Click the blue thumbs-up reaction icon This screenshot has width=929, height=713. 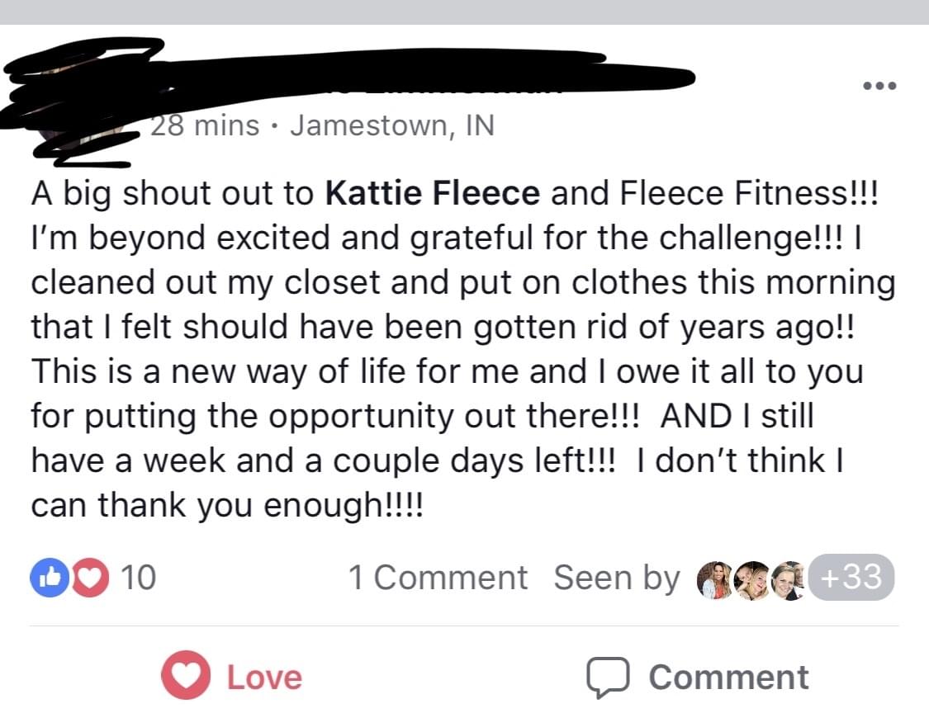pyautogui.click(x=50, y=578)
